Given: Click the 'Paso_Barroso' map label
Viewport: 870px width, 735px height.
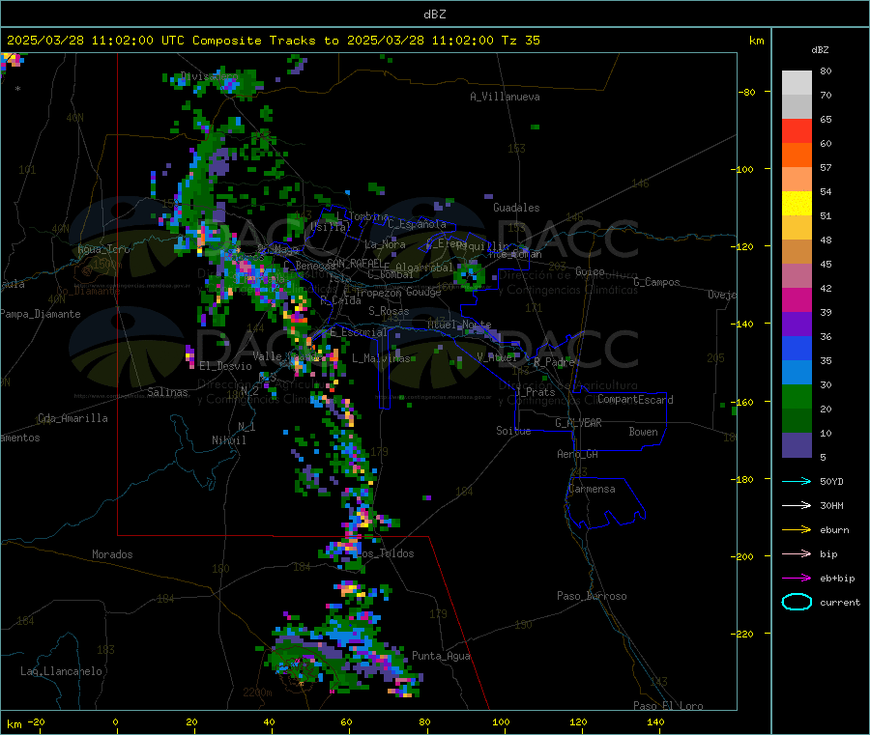Looking at the screenshot, I should [592, 596].
